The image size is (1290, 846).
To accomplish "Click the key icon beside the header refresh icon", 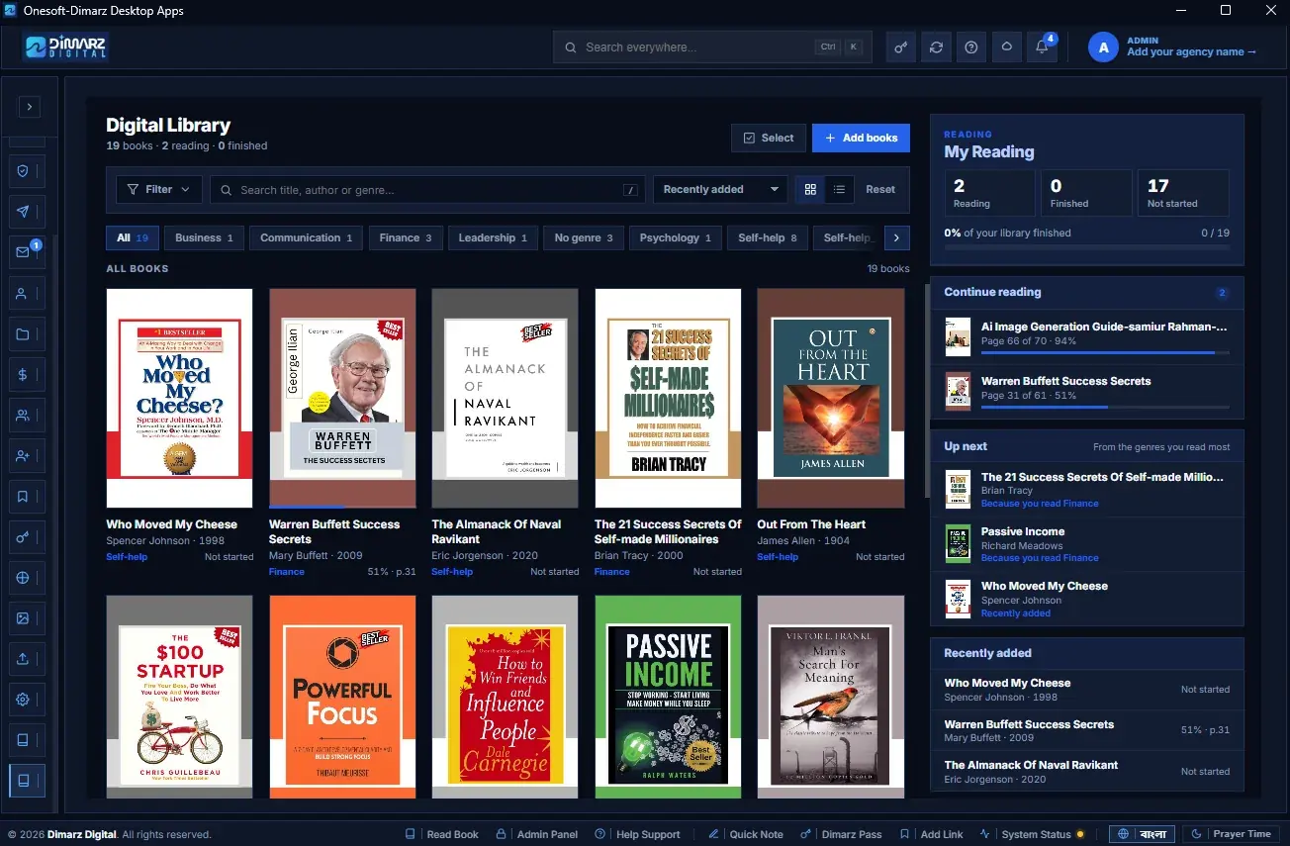I will click(x=900, y=47).
